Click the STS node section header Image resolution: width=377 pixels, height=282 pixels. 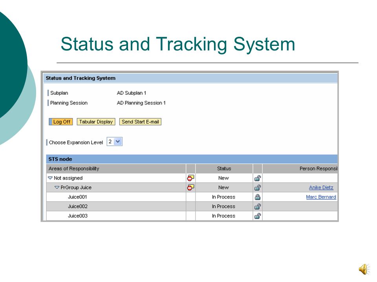[x=192, y=159]
